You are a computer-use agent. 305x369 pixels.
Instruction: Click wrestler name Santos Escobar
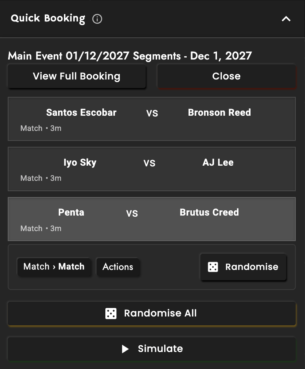coord(81,112)
